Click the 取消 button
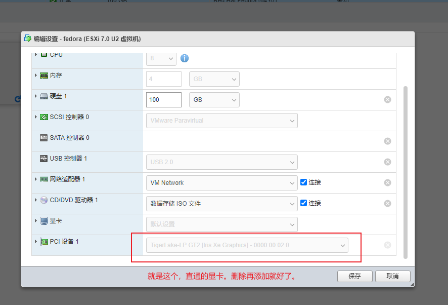448x305 pixels. (x=392, y=276)
